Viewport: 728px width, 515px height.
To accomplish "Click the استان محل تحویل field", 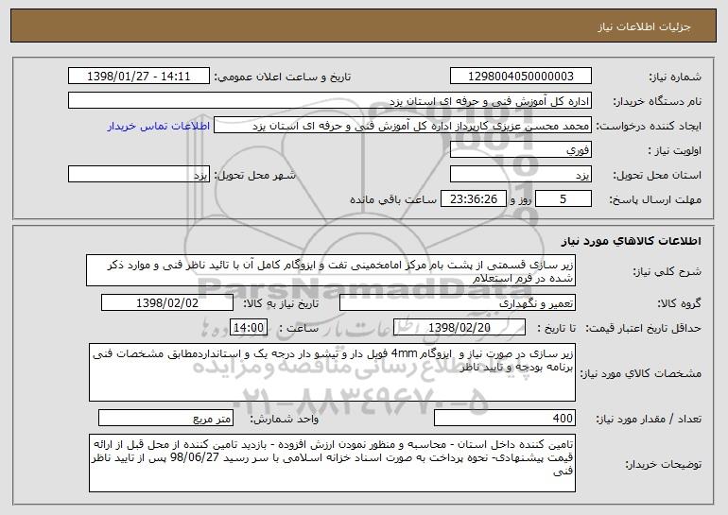I will tap(521, 175).
